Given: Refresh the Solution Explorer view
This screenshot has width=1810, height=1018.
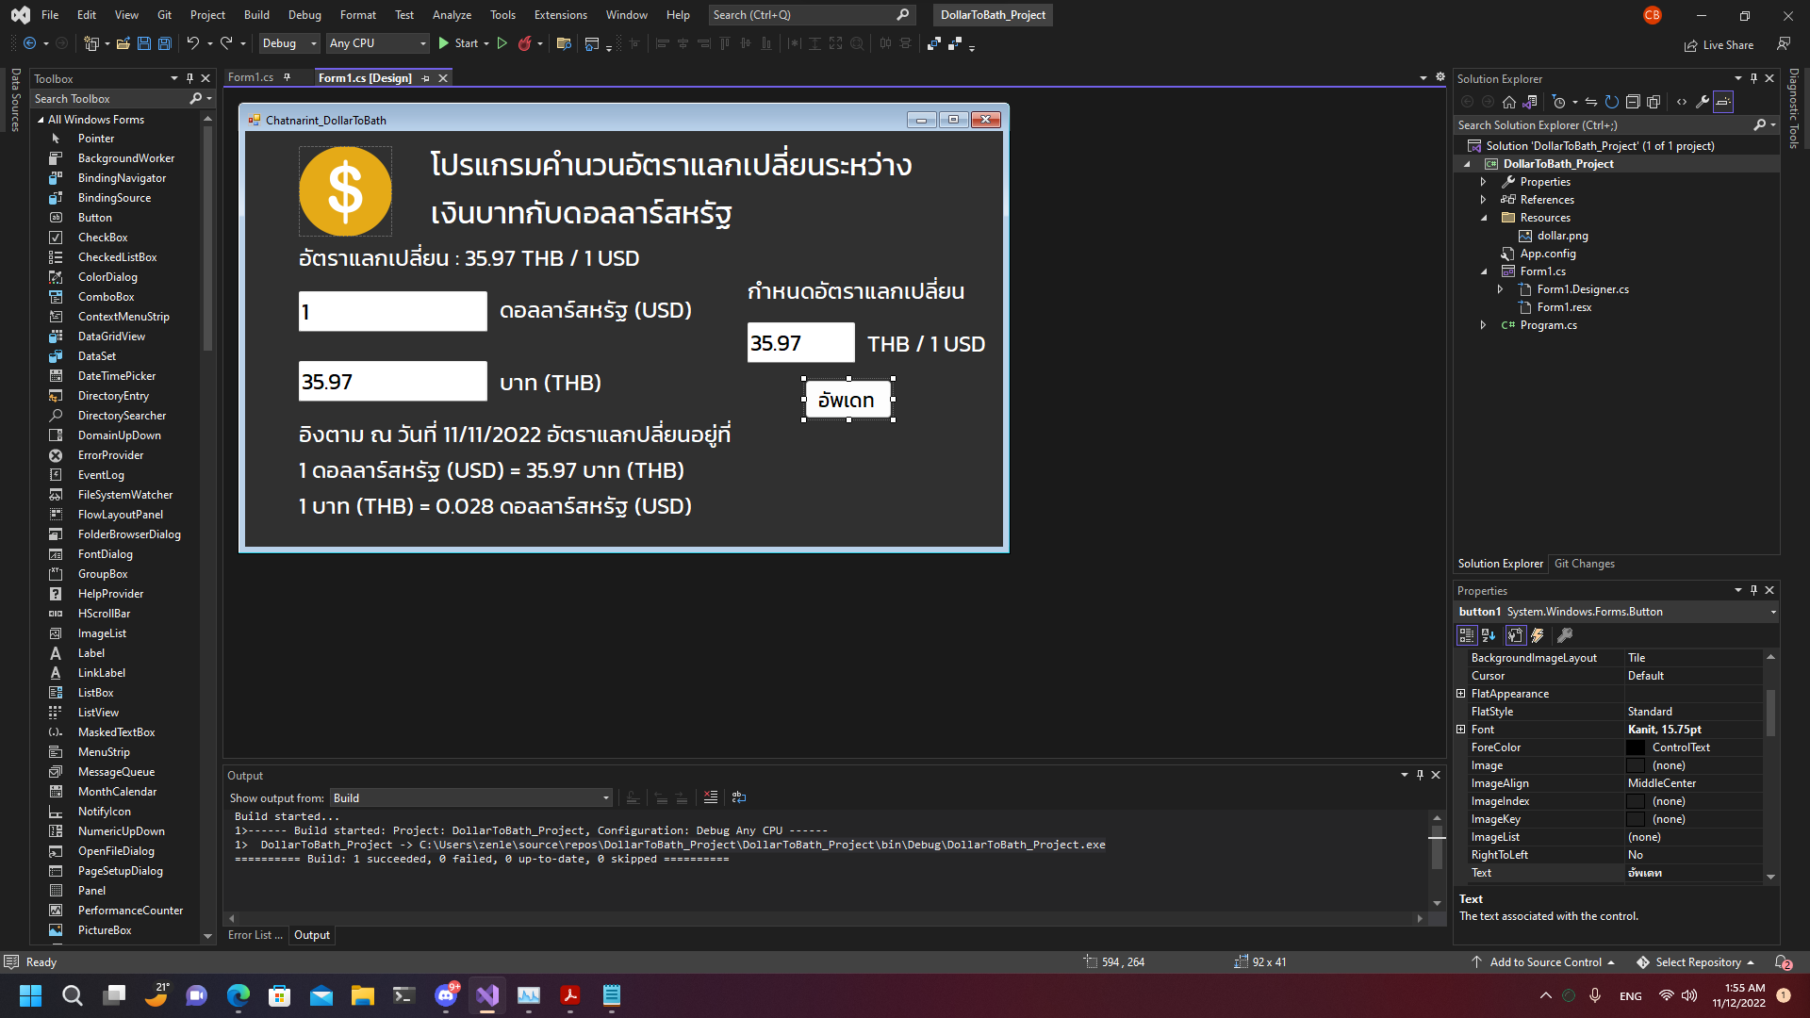Looking at the screenshot, I should tap(1611, 102).
